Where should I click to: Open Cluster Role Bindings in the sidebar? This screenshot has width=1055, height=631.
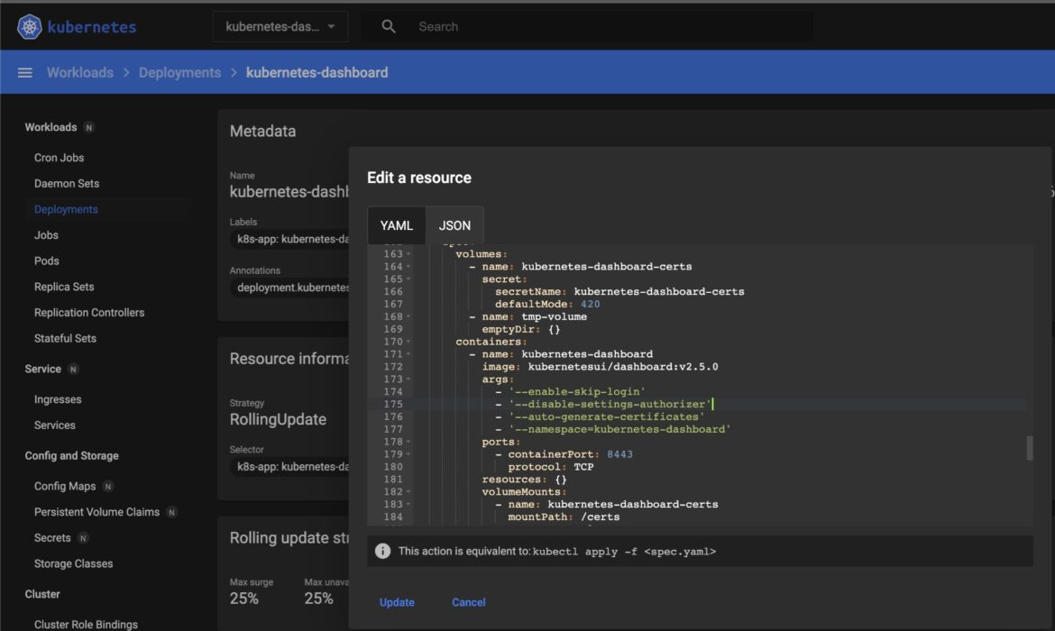(87, 625)
